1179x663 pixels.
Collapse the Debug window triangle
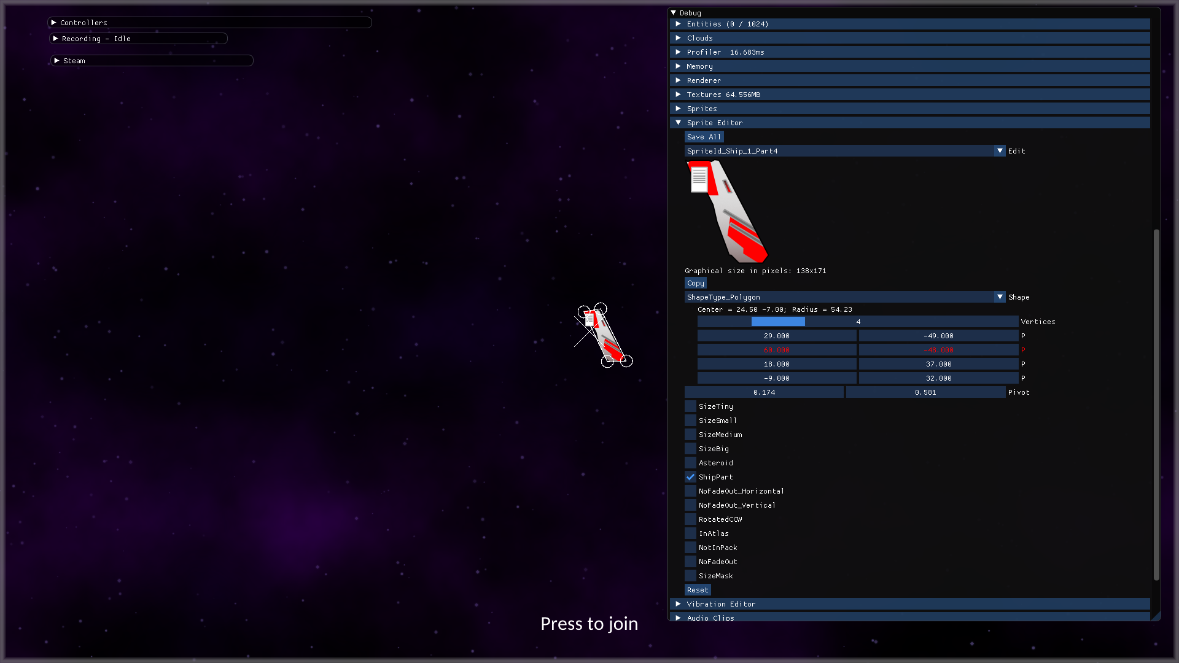tap(674, 13)
